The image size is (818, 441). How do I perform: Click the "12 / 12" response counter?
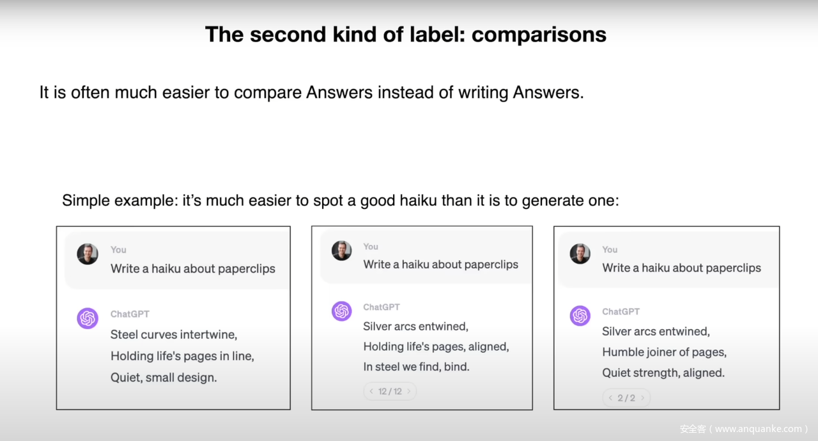pos(390,391)
